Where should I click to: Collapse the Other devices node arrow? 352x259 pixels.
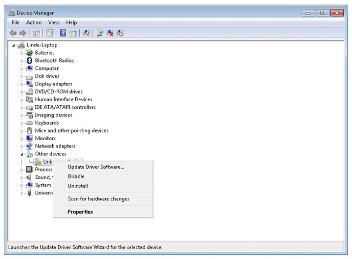pos(22,154)
